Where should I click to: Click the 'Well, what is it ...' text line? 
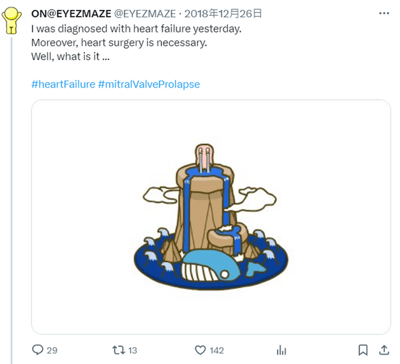click(71, 56)
